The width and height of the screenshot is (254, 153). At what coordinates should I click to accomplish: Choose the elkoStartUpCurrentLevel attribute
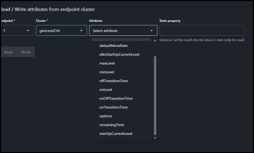click(119, 54)
